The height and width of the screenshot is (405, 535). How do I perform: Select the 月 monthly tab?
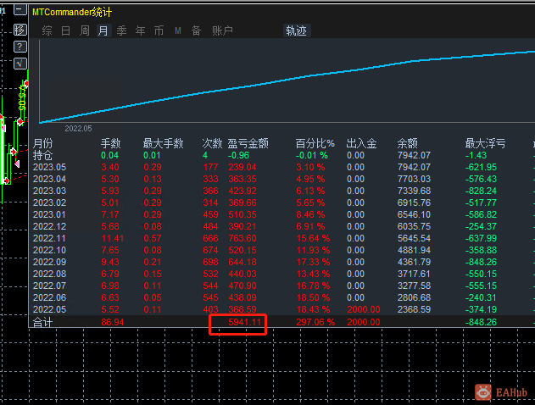[103, 31]
